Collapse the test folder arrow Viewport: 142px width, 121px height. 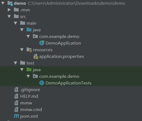[15, 63]
